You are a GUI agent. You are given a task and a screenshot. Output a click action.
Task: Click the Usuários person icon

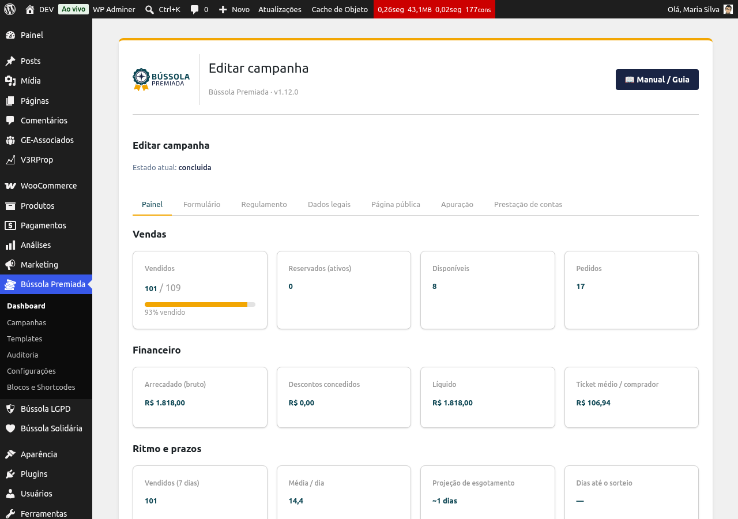click(x=10, y=494)
